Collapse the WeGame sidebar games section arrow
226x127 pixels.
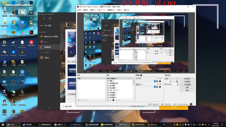pos(39,32)
